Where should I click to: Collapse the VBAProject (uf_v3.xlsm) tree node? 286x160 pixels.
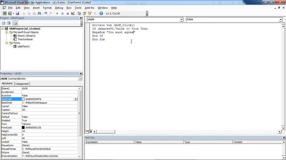coord(2,28)
